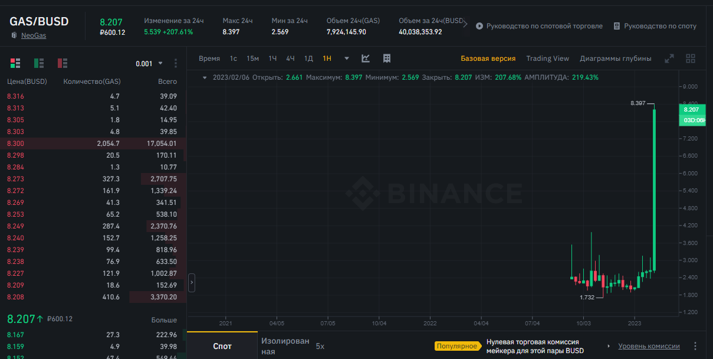713x359 pixels.
Task: Open three-dot menu beside commission level
Action: coord(695,346)
